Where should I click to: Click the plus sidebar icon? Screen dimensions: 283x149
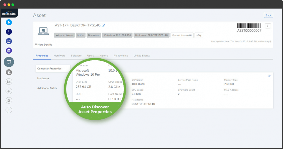pyautogui.click(x=9, y=91)
